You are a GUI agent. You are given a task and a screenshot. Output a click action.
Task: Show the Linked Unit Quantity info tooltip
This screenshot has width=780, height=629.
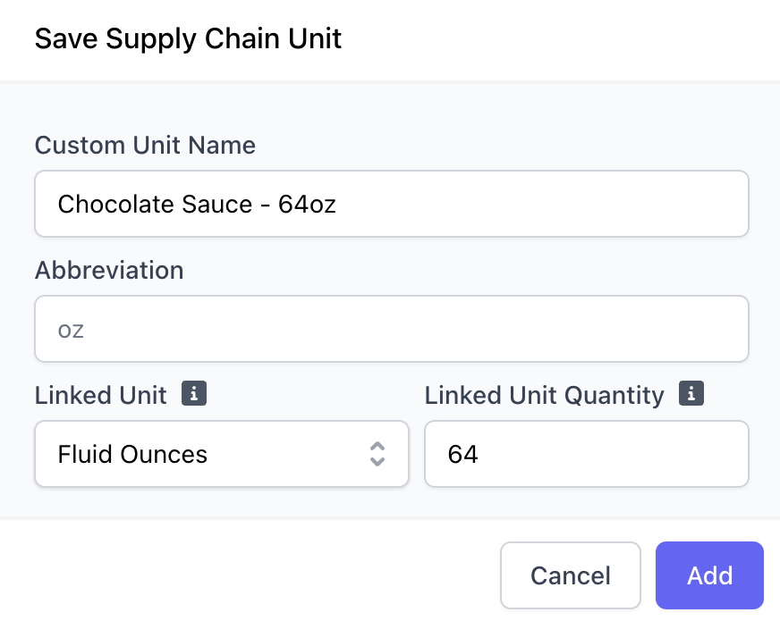click(691, 393)
